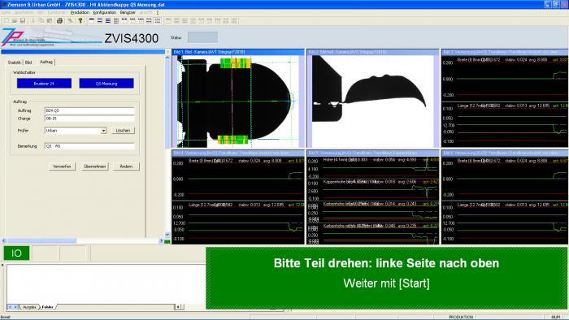Click the green IO status indicator
Image resolution: width=569 pixels, height=320 pixels.
(x=16, y=253)
